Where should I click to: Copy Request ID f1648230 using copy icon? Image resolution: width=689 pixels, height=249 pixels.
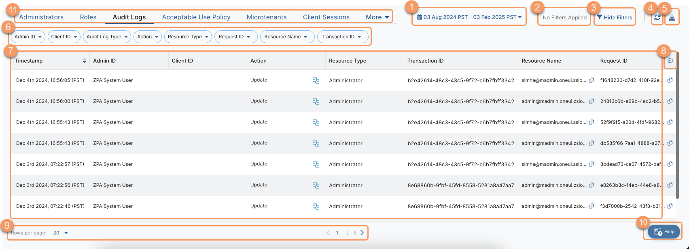[x=670, y=80]
